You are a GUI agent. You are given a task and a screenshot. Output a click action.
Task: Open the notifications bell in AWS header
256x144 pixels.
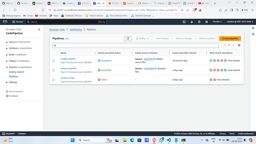click(x=192, y=22)
